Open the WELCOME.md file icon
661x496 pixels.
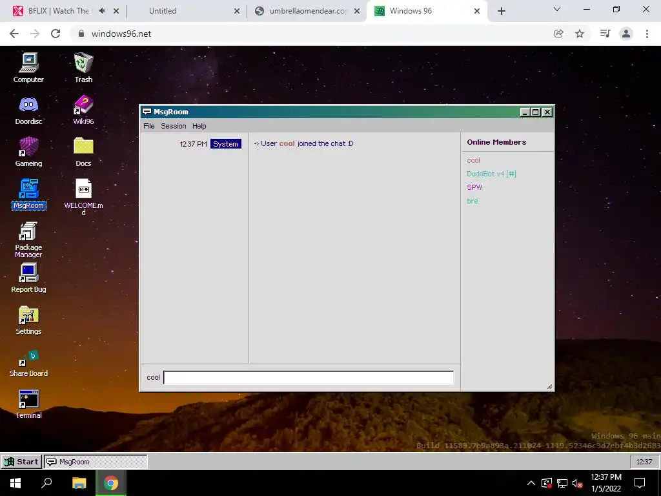coord(83,196)
